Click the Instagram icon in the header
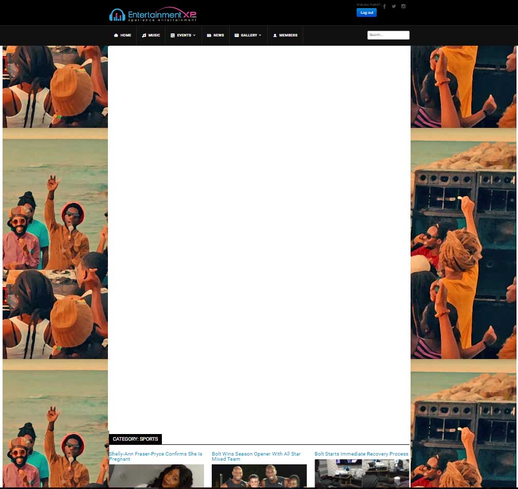 403,7
